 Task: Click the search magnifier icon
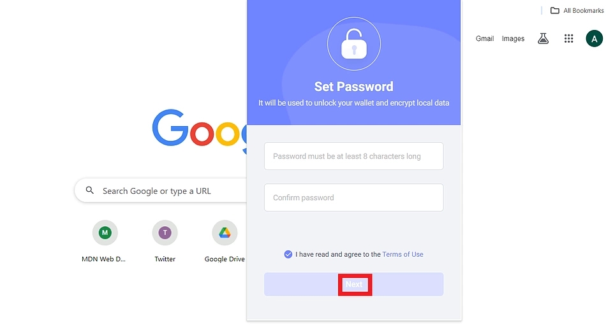(x=90, y=191)
